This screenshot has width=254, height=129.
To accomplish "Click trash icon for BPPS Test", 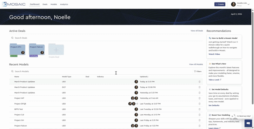I will coord(200,109).
